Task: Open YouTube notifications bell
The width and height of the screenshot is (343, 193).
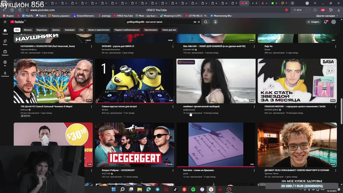Action: pyautogui.click(x=325, y=22)
